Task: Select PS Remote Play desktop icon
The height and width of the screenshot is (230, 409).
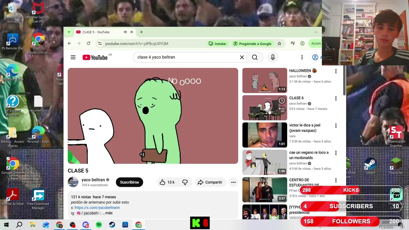Action: click(13, 42)
